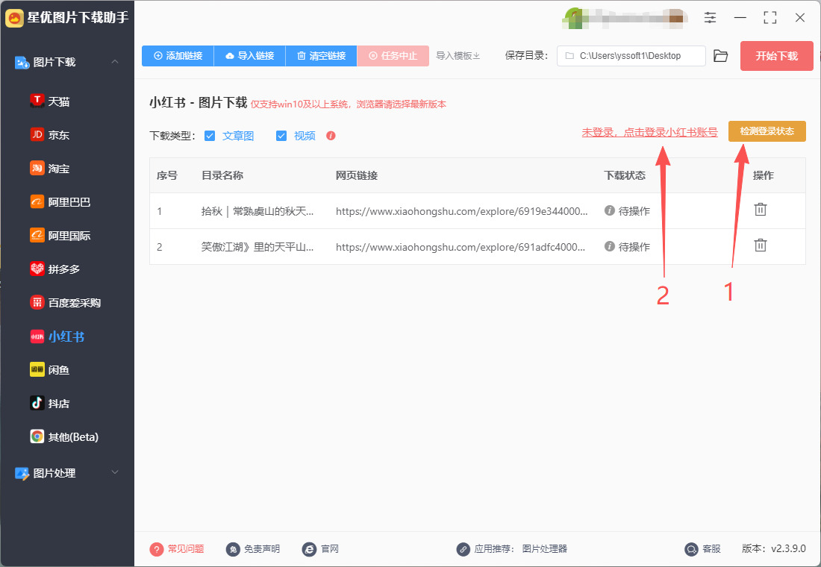Open 其他(Beta) section with Chrome icon

[64, 436]
